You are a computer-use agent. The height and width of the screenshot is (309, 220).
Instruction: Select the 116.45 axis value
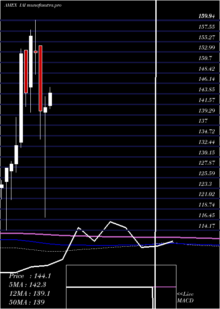click(x=206, y=215)
